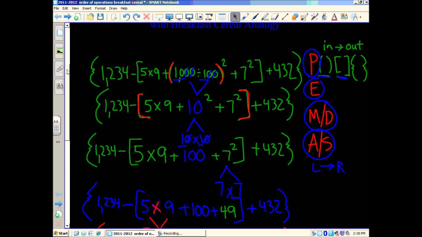Screen dimensions: 422x237
Task: Click the 2:38 PM system clock
Action: pyautogui.click(x=359, y=233)
